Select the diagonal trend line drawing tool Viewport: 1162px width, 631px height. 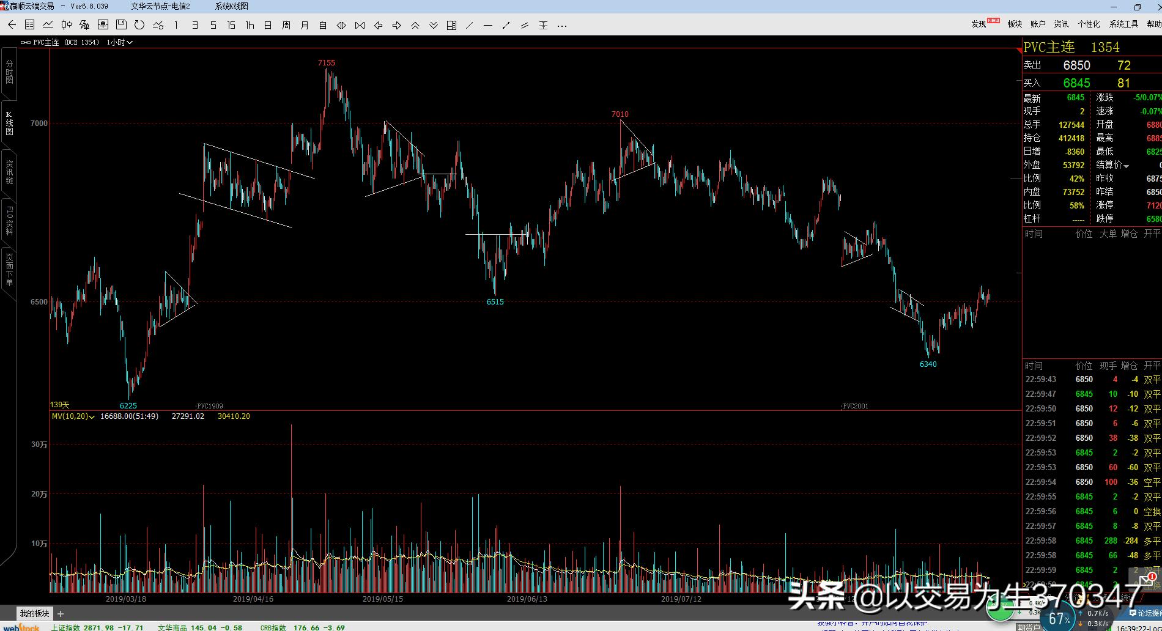point(470,25)
